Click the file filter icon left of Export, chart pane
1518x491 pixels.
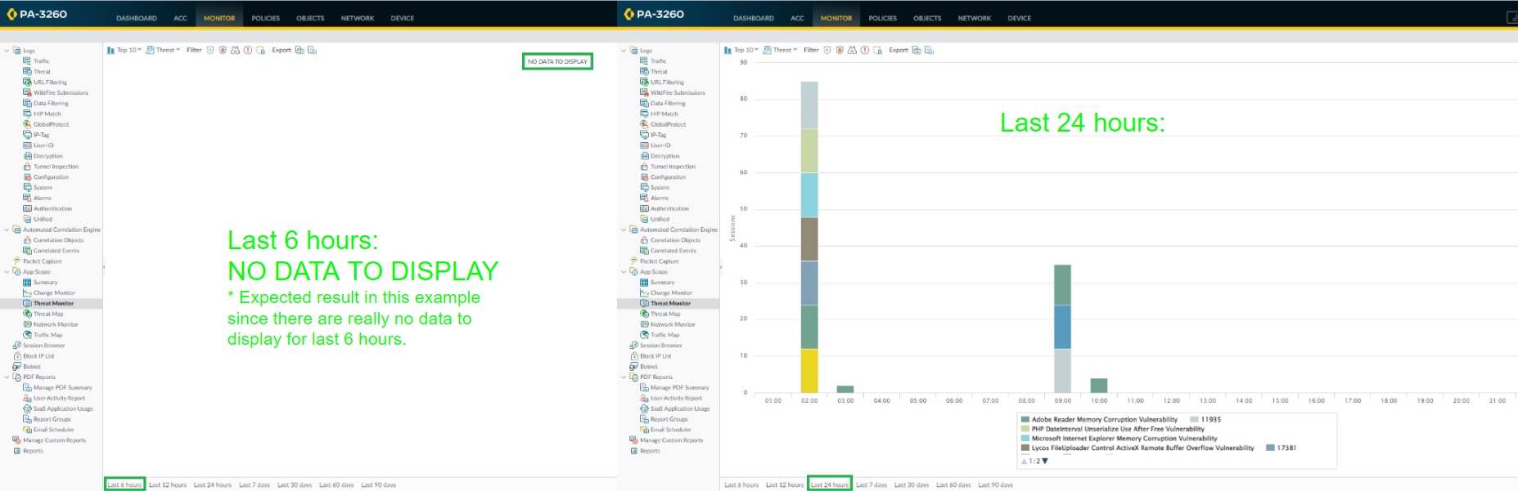(x=877, y=50)
